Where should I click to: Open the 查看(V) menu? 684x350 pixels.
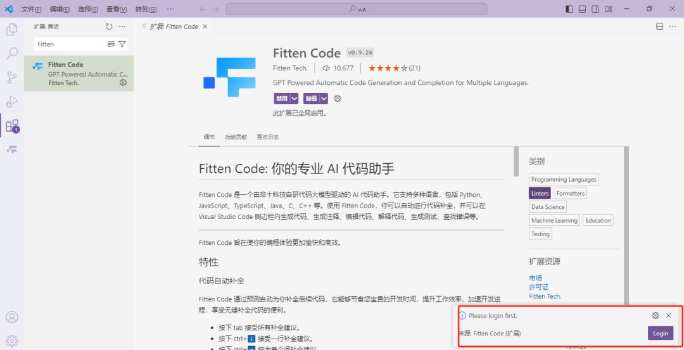point(117,9)
